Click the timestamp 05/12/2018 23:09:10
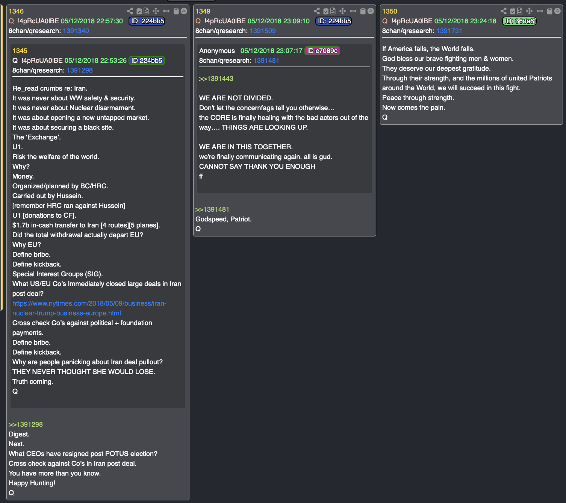The height and width of the screenshot is (503, 566). (278, 21)
